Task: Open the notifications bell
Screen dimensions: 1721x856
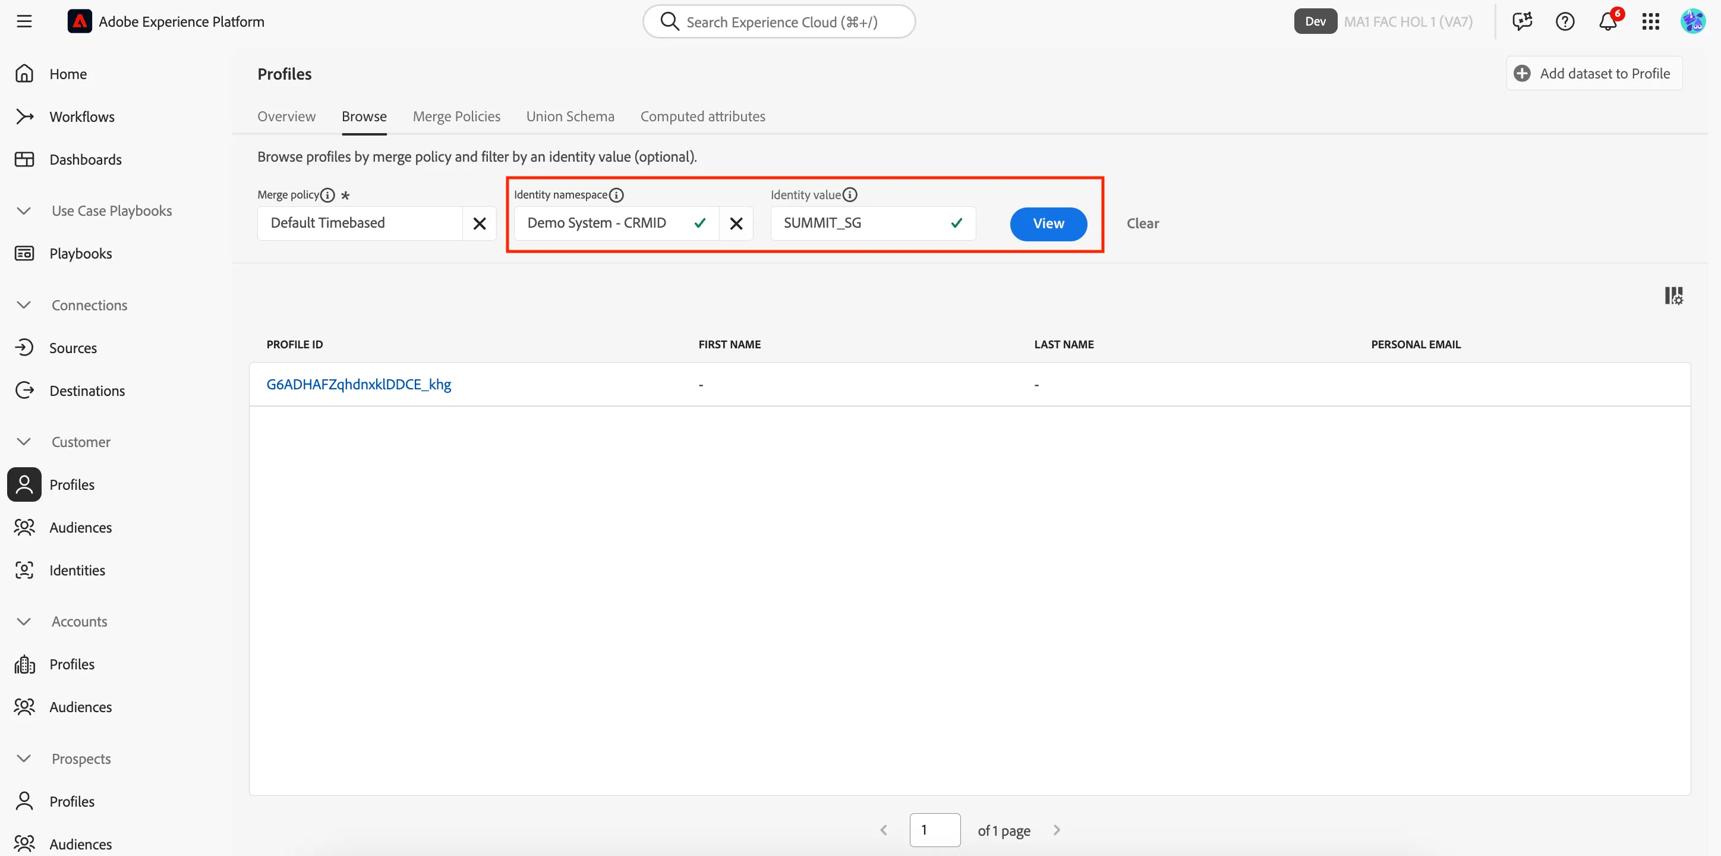Action: click(x=1608, y=21)
